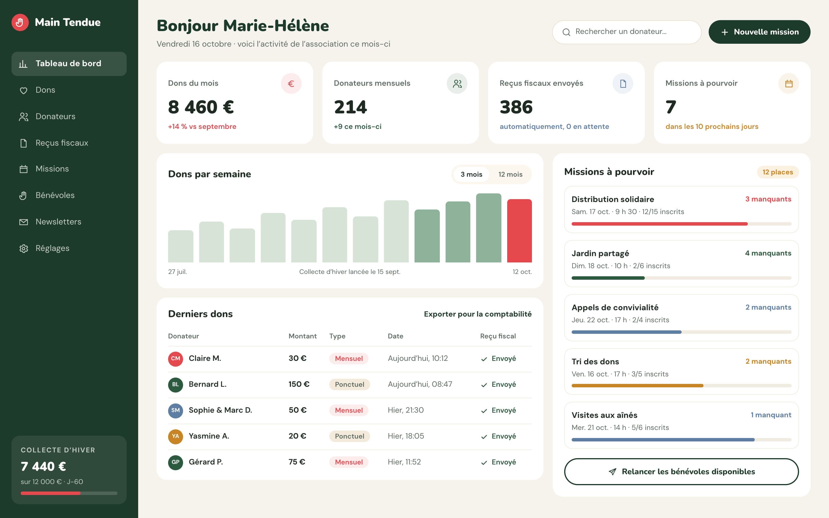The width and height of the screenshot is (829, 518).
Task: Click the Mensuel tag in Claire M.'s row
Action: click(x=349, y=359)
